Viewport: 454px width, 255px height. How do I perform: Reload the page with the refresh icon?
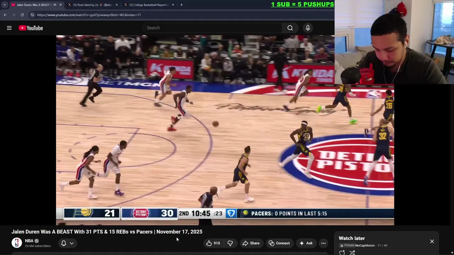tap(22, 15)
